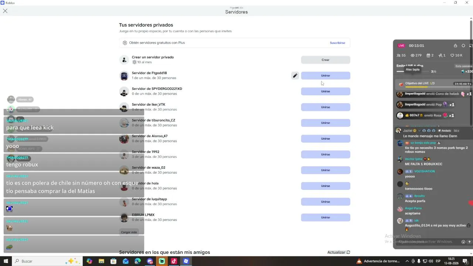This screenshot has height=266, width=473.
Task: Click the heart likes icon showing 10 K
Action: coord(452,55)
